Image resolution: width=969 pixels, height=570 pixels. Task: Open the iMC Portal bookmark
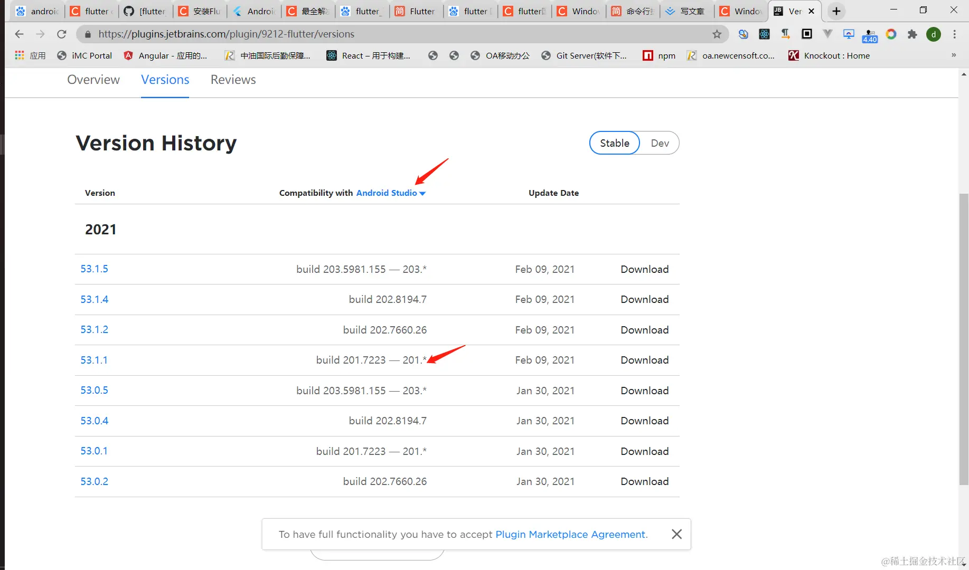pos(84,55)
